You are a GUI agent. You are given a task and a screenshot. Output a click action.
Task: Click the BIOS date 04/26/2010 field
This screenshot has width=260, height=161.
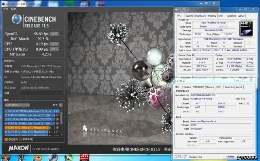(x=221, y=129)
